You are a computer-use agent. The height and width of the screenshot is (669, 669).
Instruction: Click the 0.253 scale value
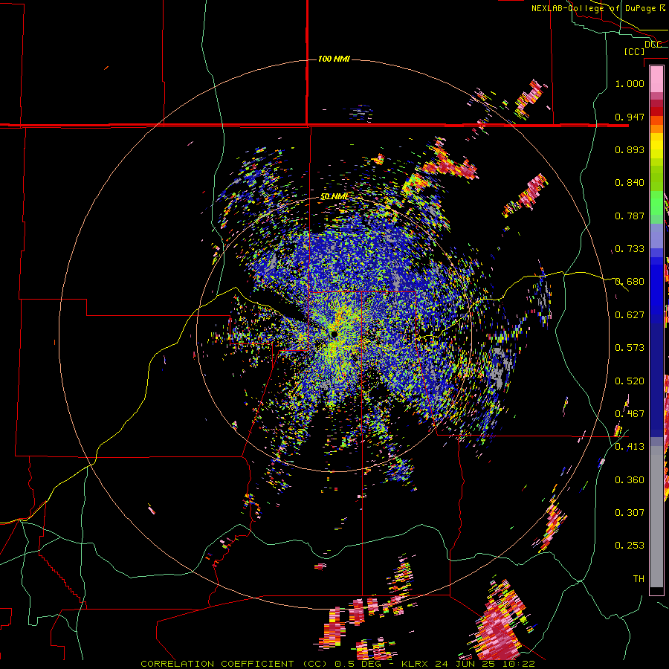pos(630,546)
